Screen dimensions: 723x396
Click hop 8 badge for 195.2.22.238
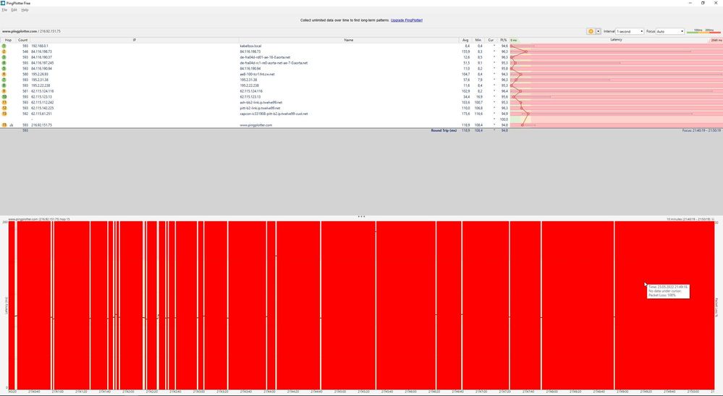[x=4, y=85]
